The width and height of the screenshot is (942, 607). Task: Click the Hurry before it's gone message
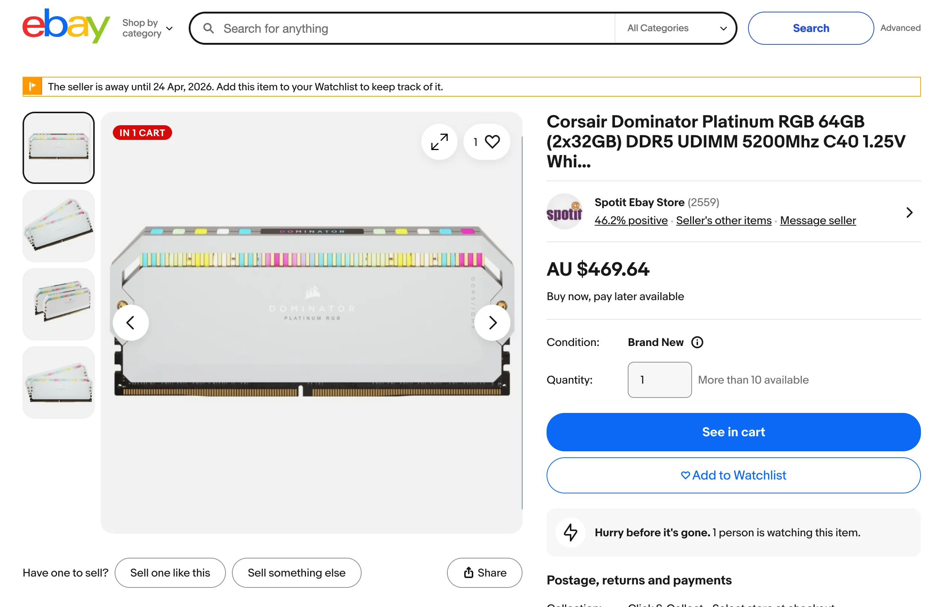727,533
